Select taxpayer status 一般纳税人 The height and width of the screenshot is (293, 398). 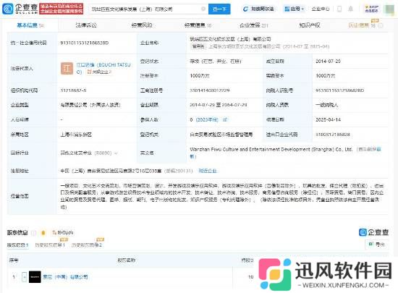[327, 105]
